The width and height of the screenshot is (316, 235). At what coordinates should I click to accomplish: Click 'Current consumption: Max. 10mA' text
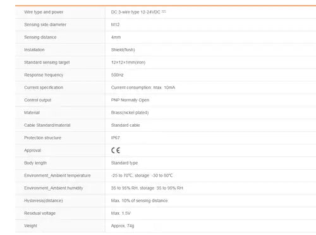[143, 87]
